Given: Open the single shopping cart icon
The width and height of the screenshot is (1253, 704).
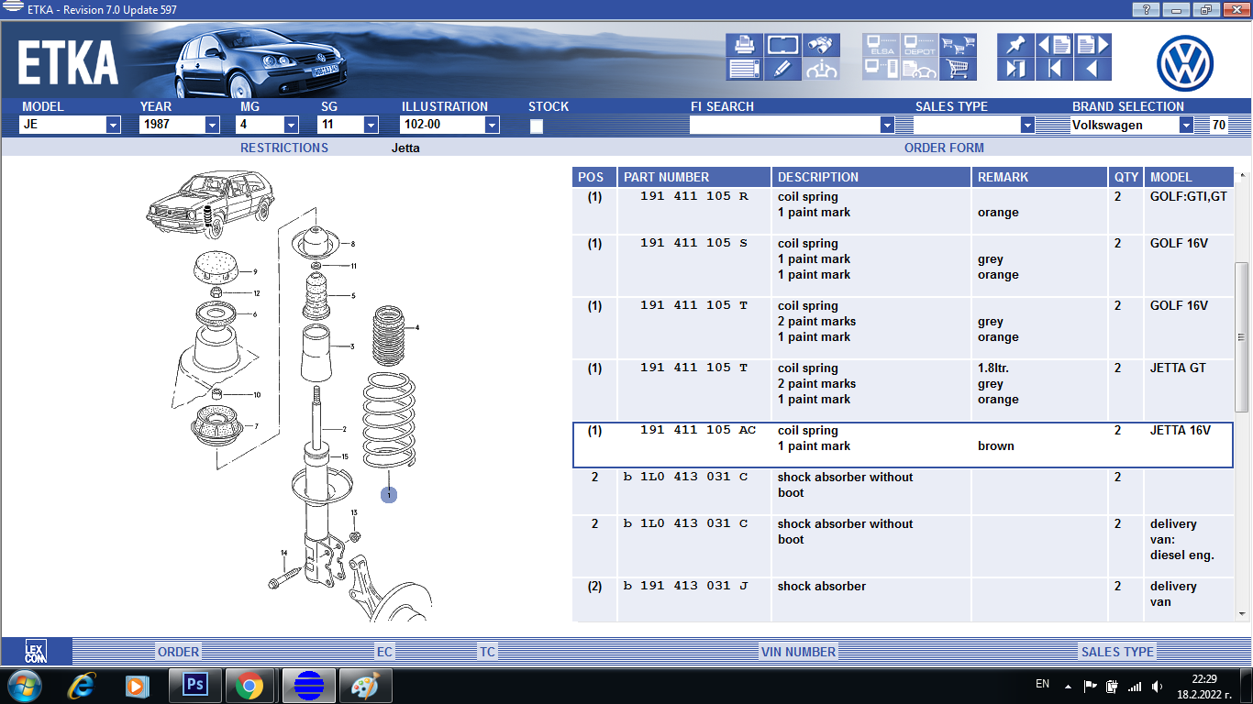Looking at the screenshot, I should [x=958, y=69].
